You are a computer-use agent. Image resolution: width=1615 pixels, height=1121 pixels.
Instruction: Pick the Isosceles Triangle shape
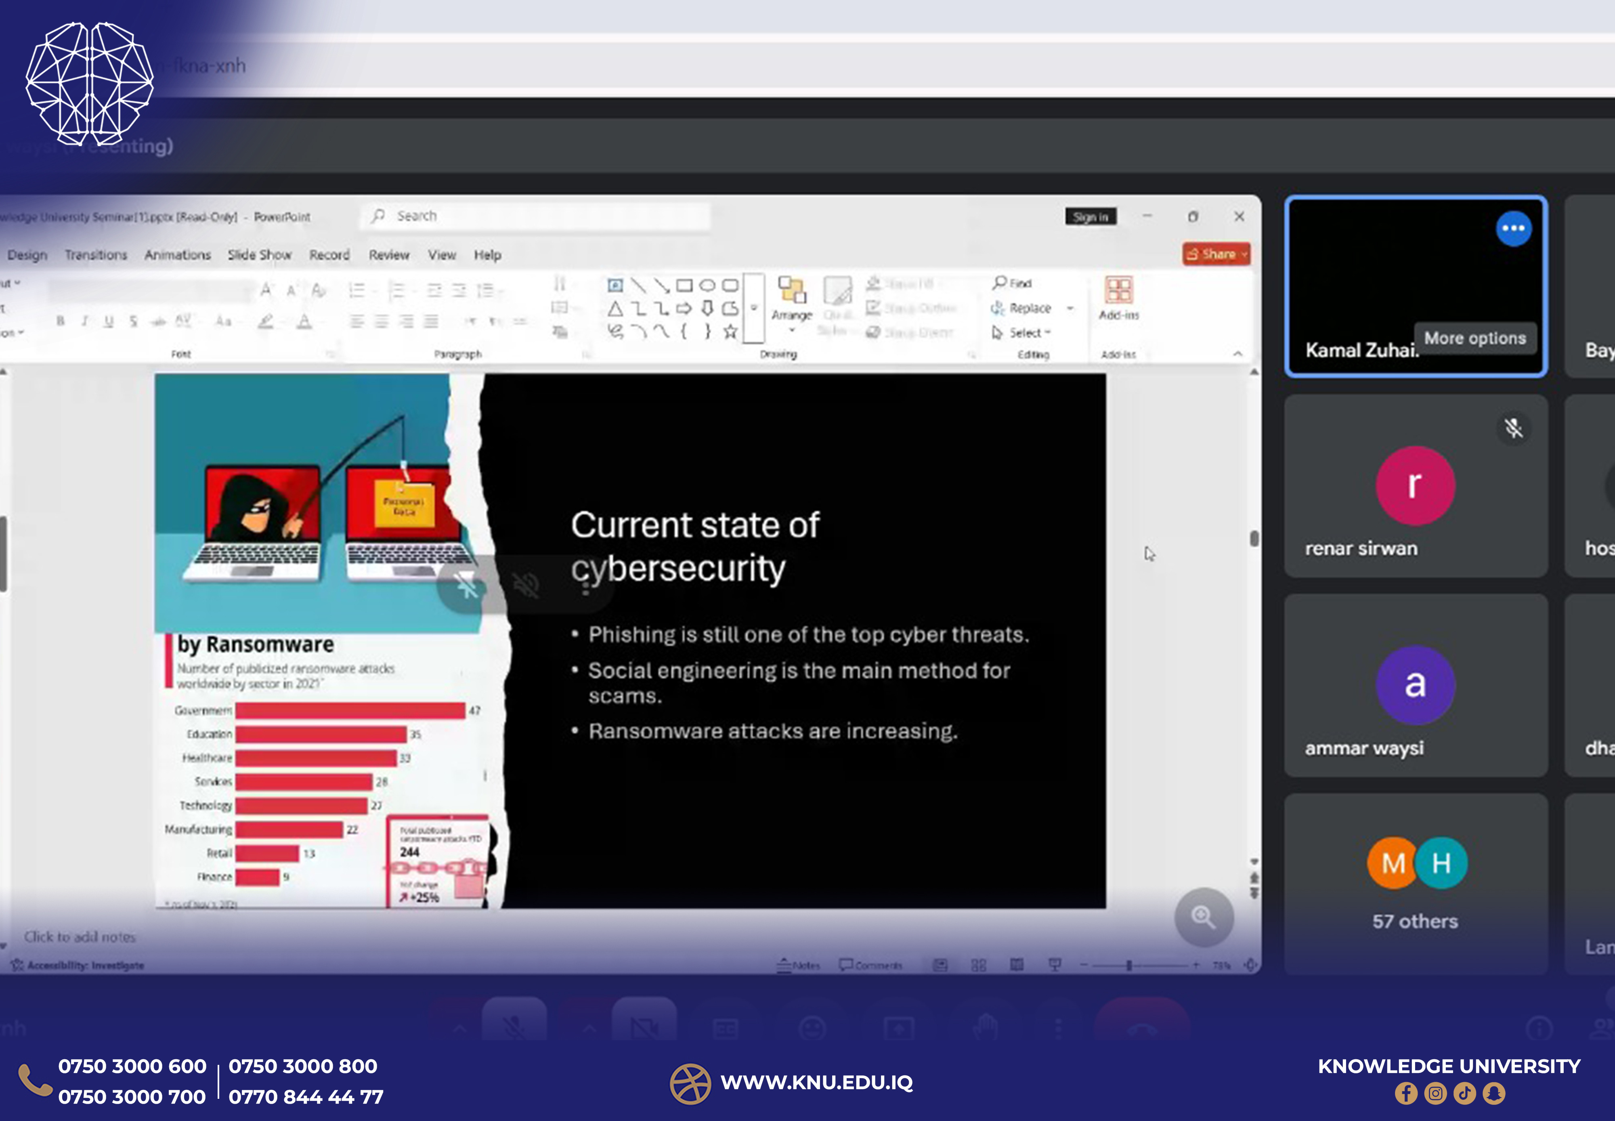click(x=615, y=309)
